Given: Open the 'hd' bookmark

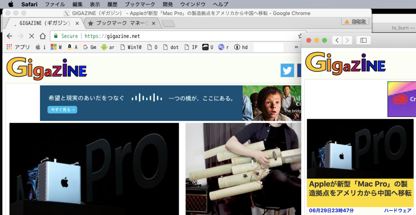Looking at the screenshot, I should 241,47.
